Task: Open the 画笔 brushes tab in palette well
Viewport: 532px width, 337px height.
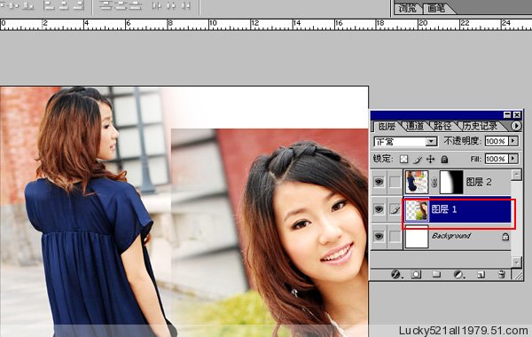Action: click(436, 8)
